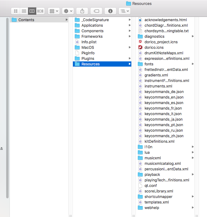Viewport: 207px width, 217px height.
Task: Select expression...efinitions.xml file
Action: [165, 59]
